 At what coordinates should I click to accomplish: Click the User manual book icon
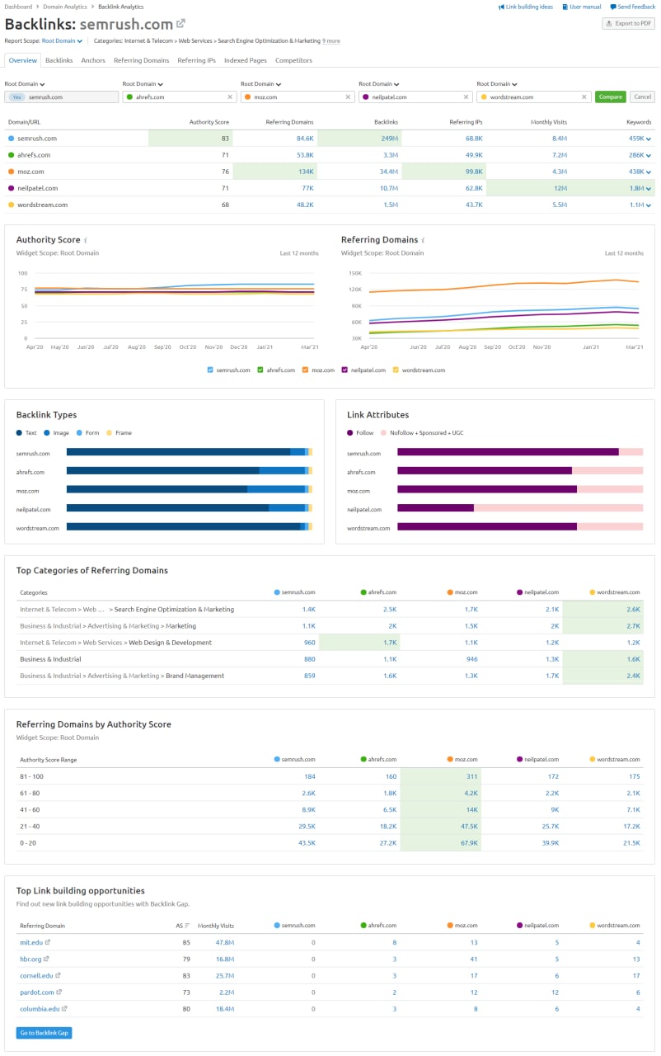(565, 7)
